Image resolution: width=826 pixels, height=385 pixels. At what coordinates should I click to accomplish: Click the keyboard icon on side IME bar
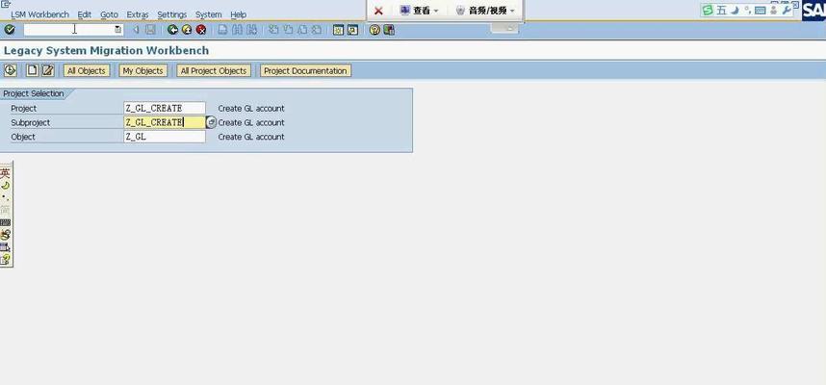(x=5, y=222)
